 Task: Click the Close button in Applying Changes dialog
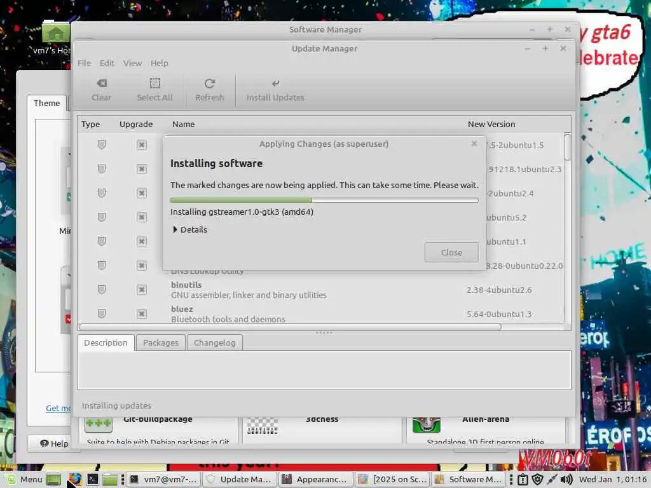[451, 252]
